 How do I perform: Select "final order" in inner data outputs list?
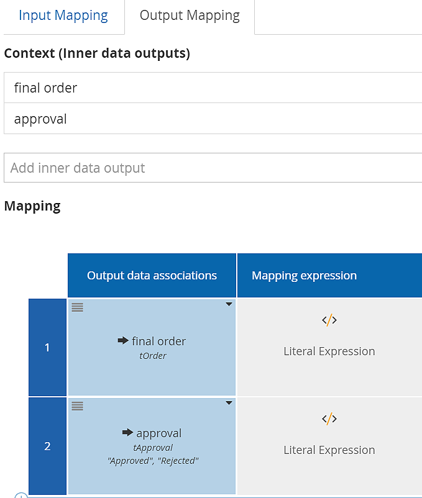coord(45,88)
